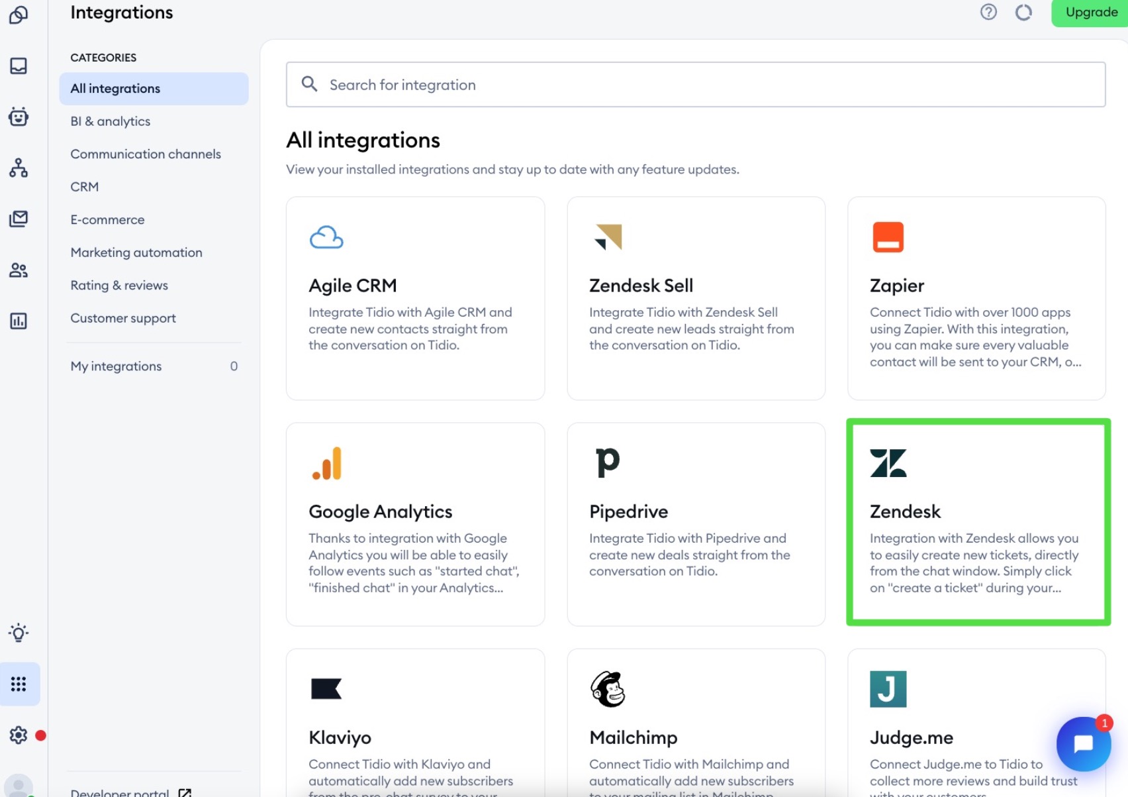Click the green Upgrade button
Viewport: 1128px width, 797px height.
pos(1091,12)
